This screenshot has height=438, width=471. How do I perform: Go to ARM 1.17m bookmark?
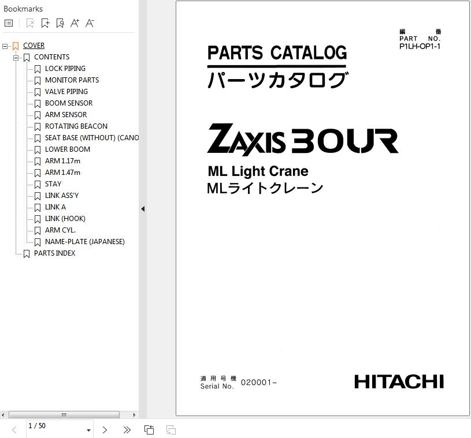pyautogui.click(x=62, y=161)
